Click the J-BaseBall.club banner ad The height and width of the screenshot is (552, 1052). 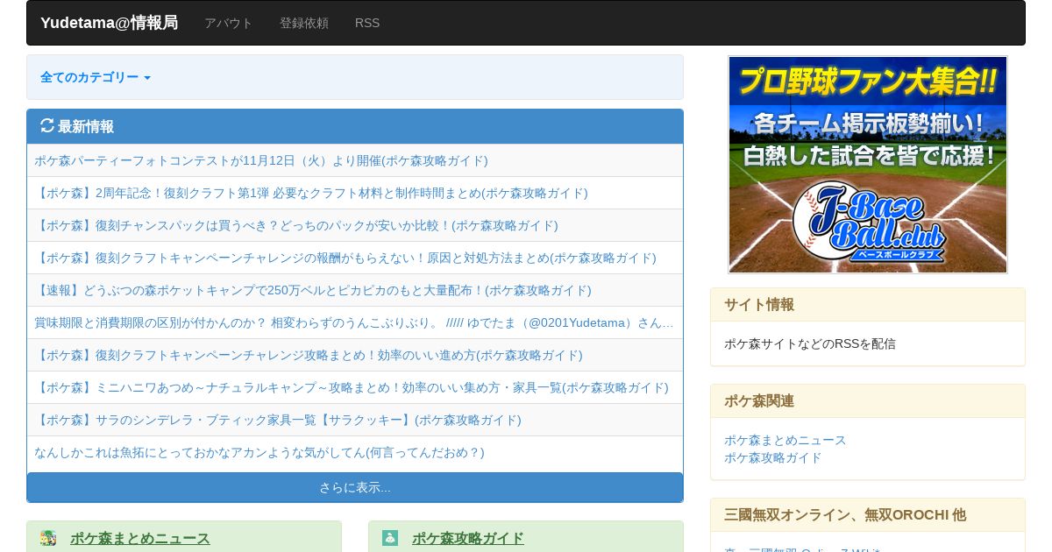pyautogui.click(x=868, y=165)
